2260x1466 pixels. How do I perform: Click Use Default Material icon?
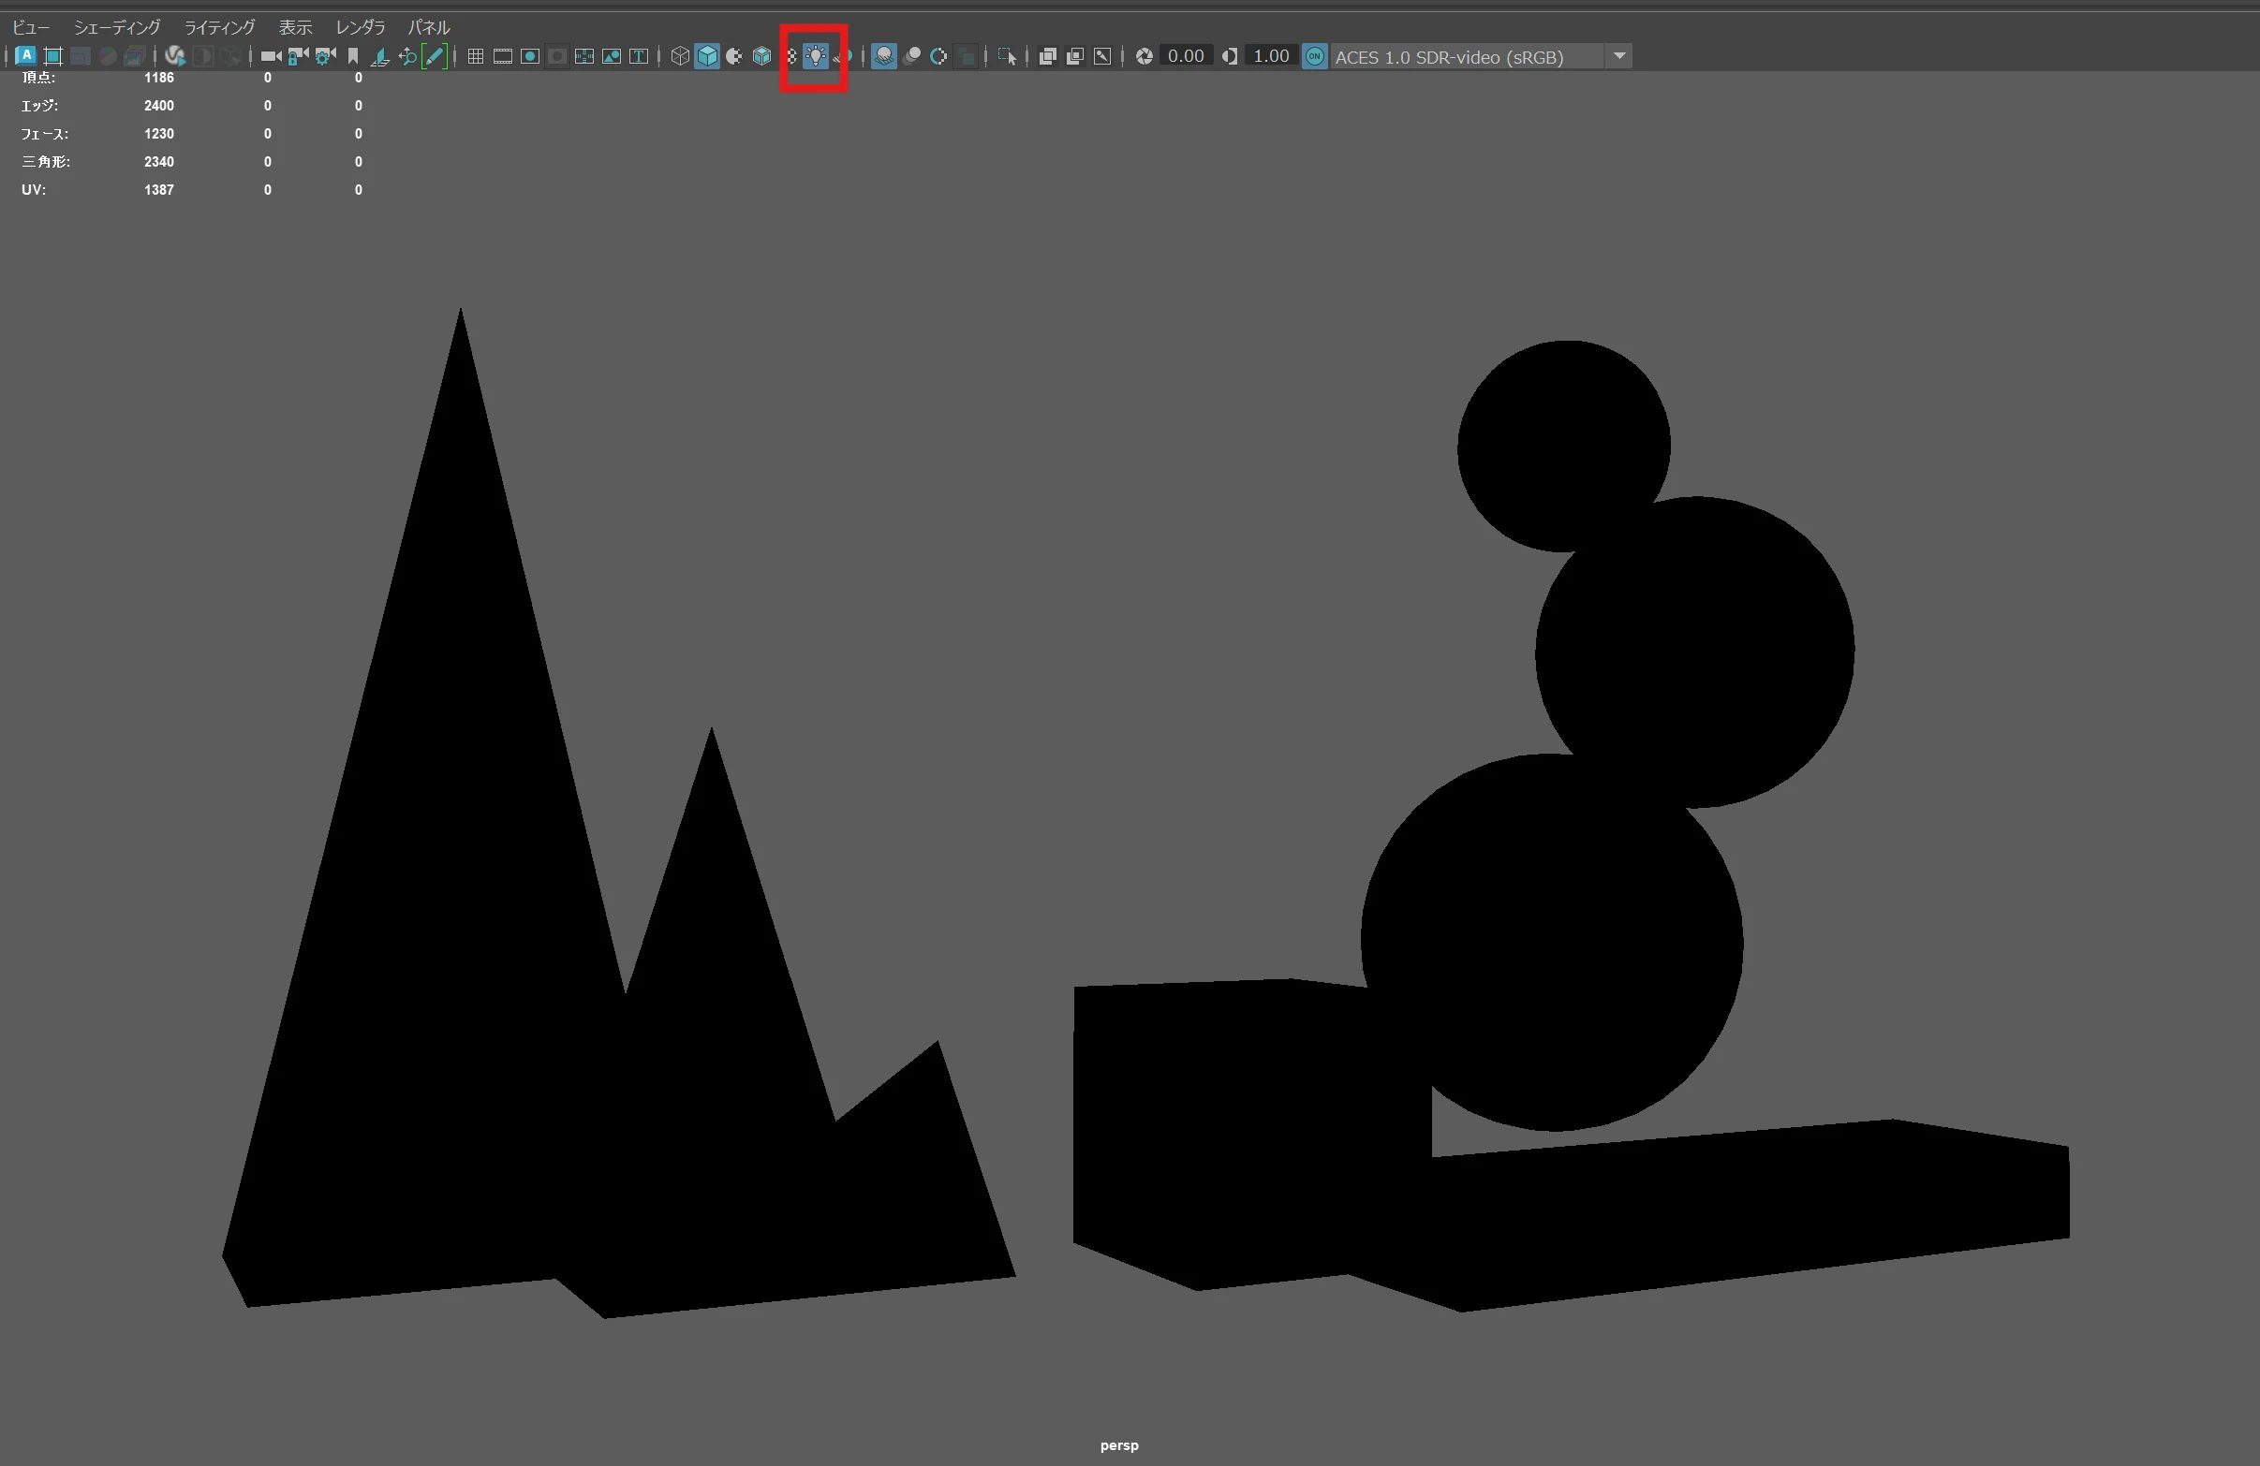coord(734,56)
